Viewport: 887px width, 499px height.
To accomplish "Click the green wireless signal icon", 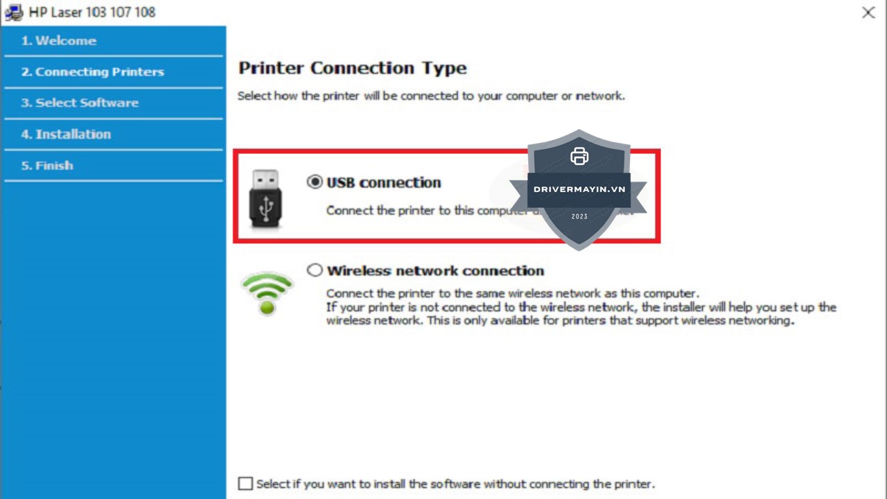I will click(267, 293).
